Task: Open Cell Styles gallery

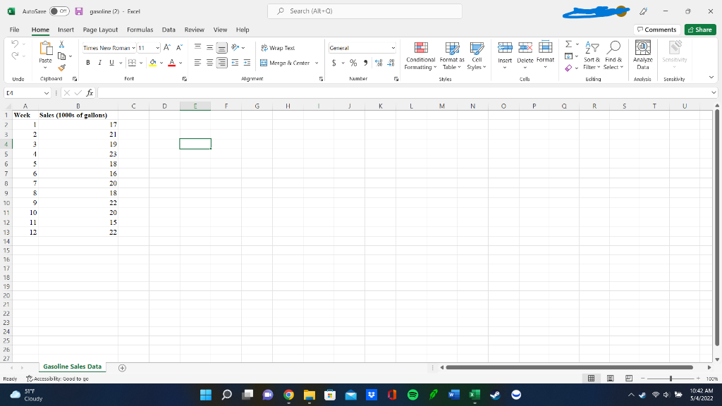Action: pos(477,56)
